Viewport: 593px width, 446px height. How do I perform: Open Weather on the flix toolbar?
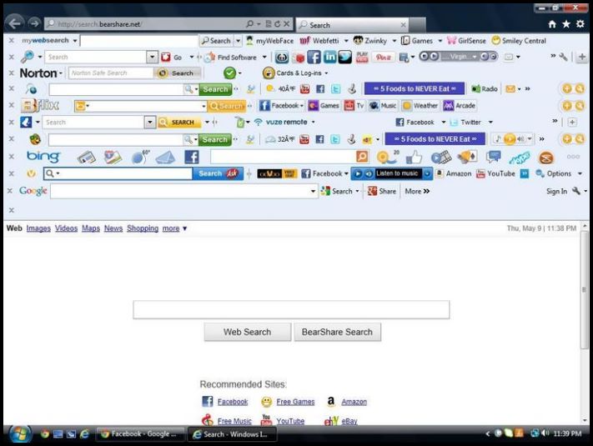(420, 105)
